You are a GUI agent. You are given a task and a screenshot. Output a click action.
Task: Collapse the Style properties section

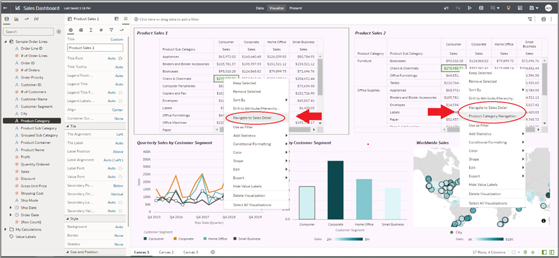68,219
